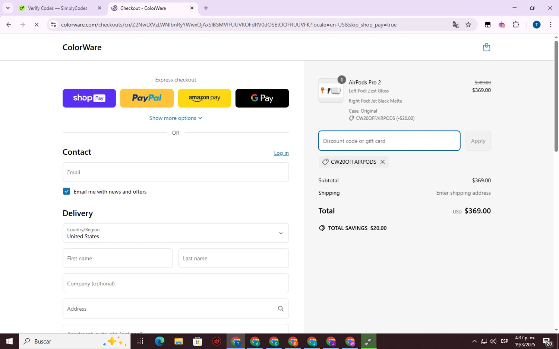Open the shopping bag cart icon
The width and height of the screenshot is (559, 349).
click(x=486, y=47)
